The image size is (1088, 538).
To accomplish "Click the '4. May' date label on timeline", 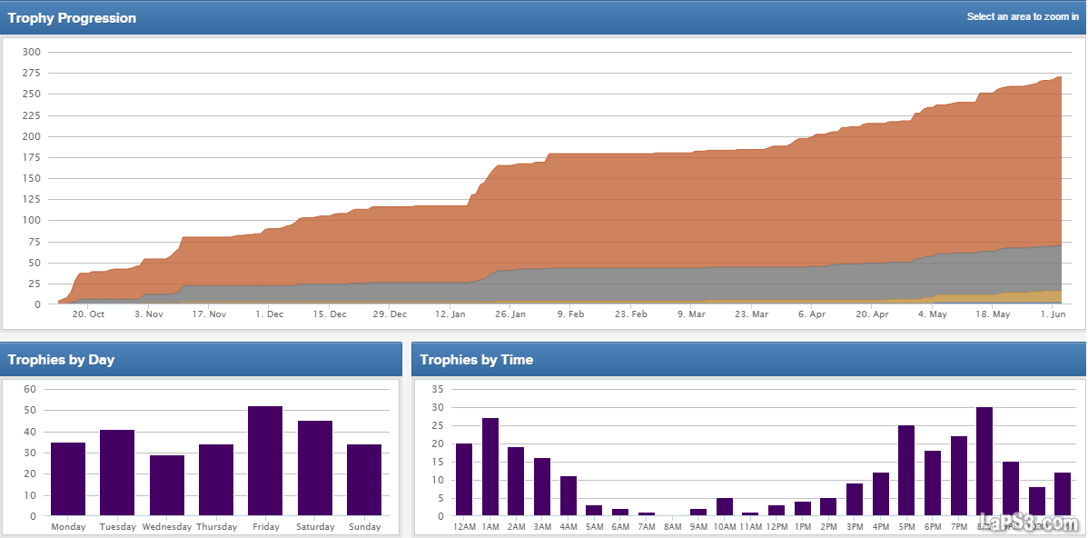I will (x=932, y=314).
